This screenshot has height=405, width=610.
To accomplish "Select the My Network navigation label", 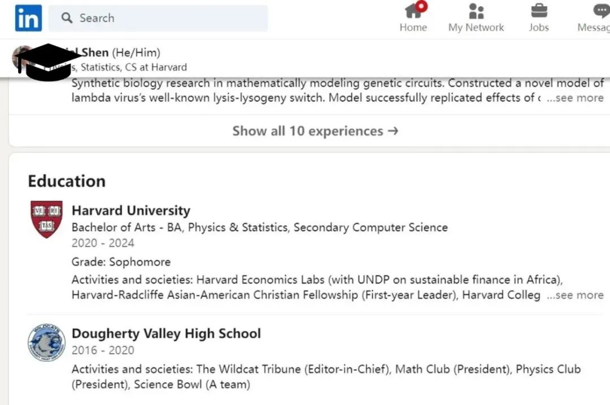I will pos(476,27).
